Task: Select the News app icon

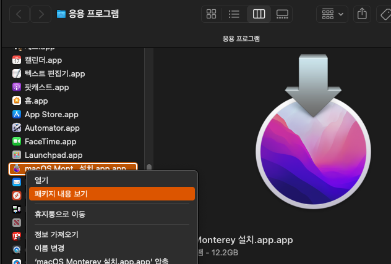Action: (17, 223)
